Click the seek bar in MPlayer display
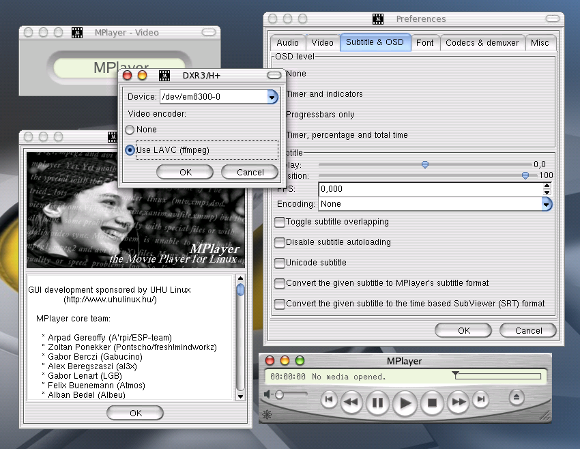580x449 pixels. pos(498,377)
